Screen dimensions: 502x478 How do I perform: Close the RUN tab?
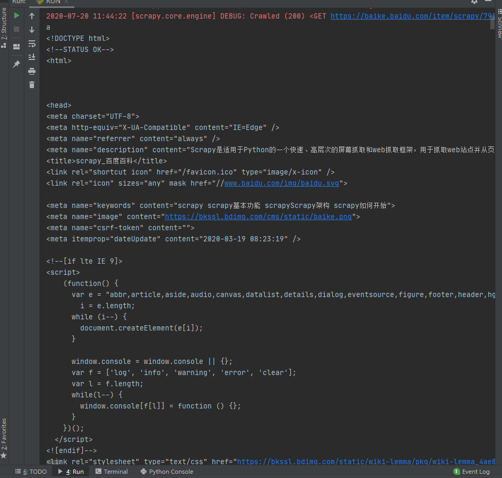pos(66,2)
